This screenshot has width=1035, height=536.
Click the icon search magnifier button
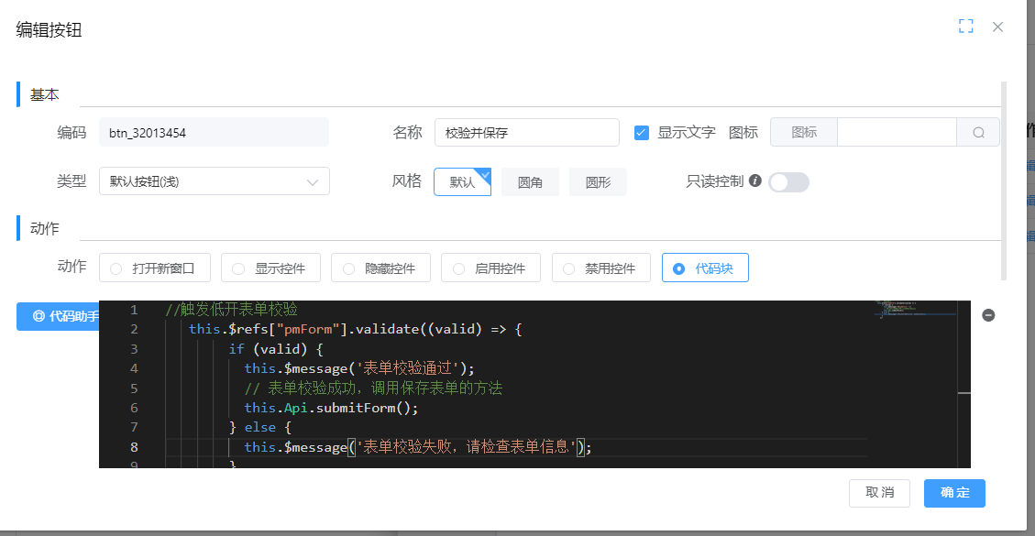978,132
